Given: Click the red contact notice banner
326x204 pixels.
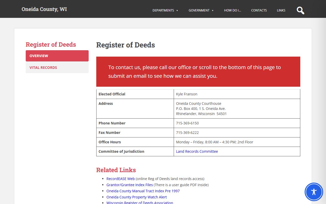Looking at the screenshot, I should [x=198, y=72].
